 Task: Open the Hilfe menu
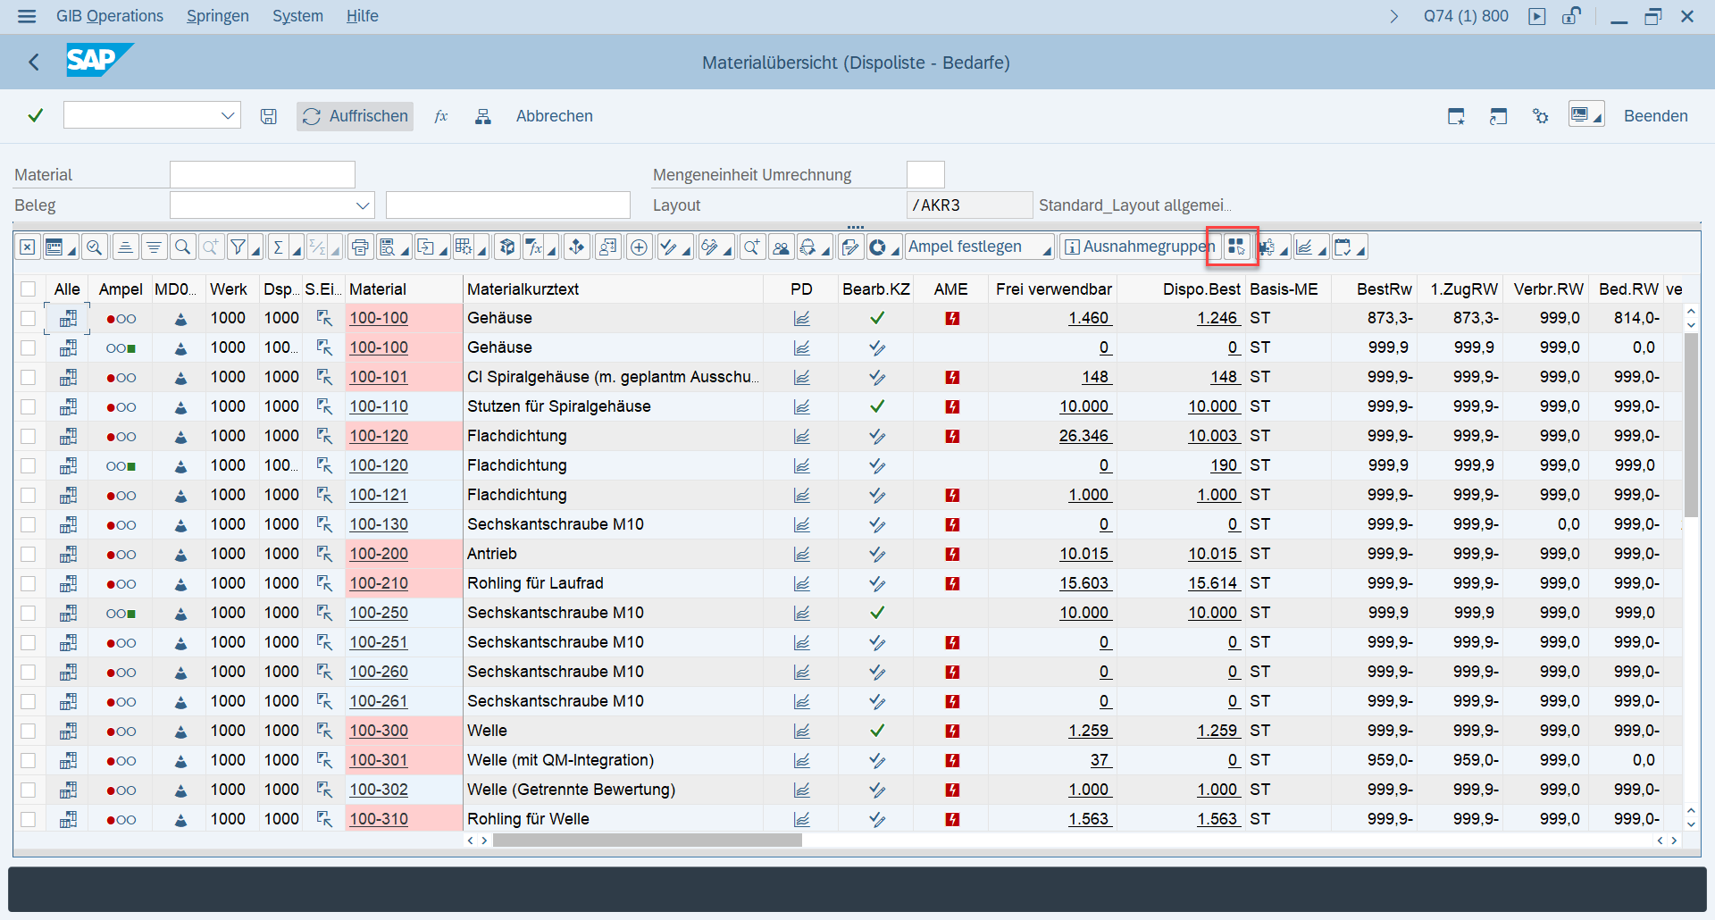362,16
